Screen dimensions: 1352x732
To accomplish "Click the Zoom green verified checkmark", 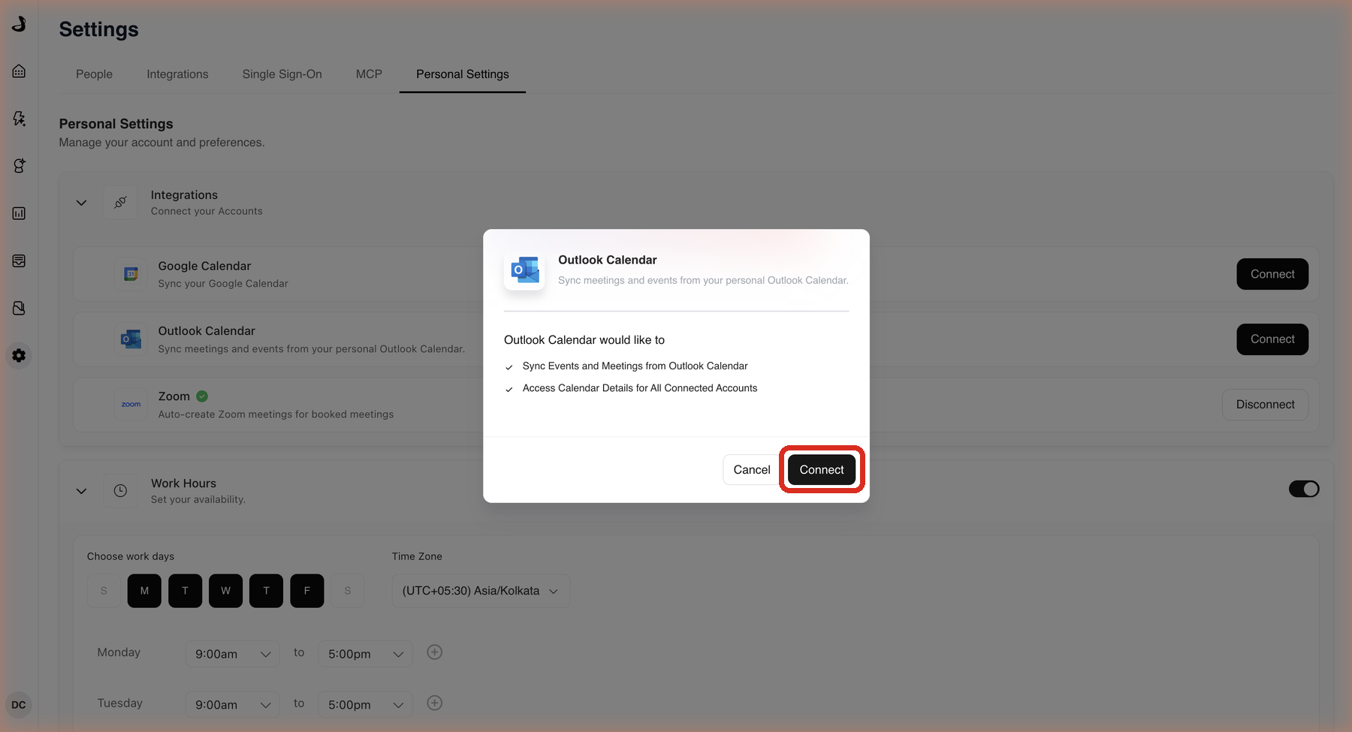I will [x=202, y=396].
